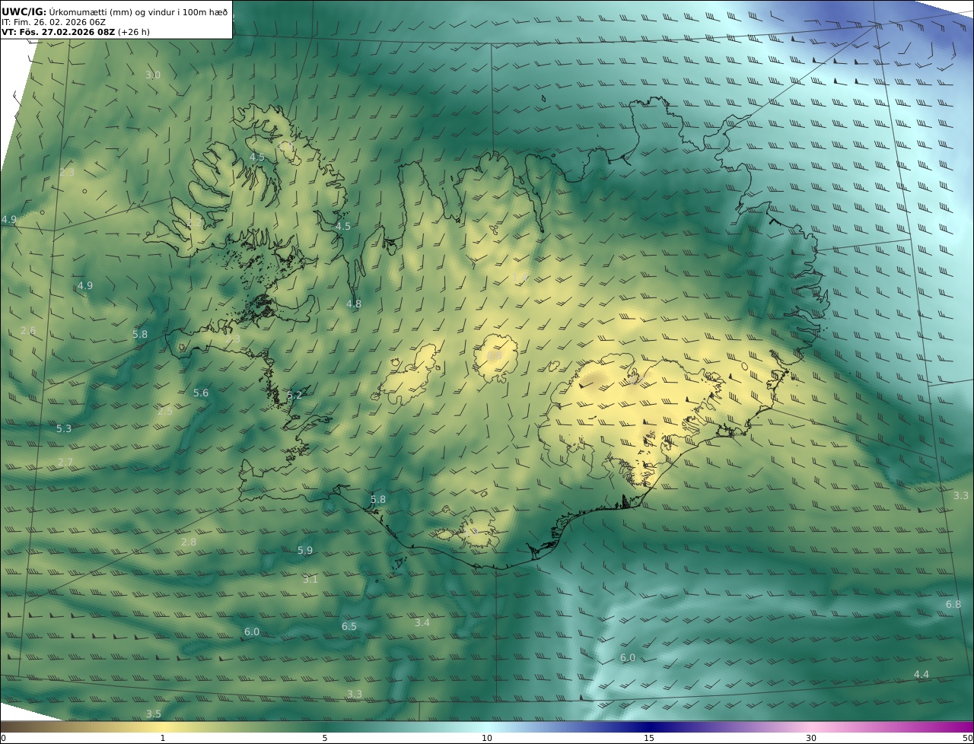Click the "5.6" value on the map
974x744 pixels.
(201, 393)
